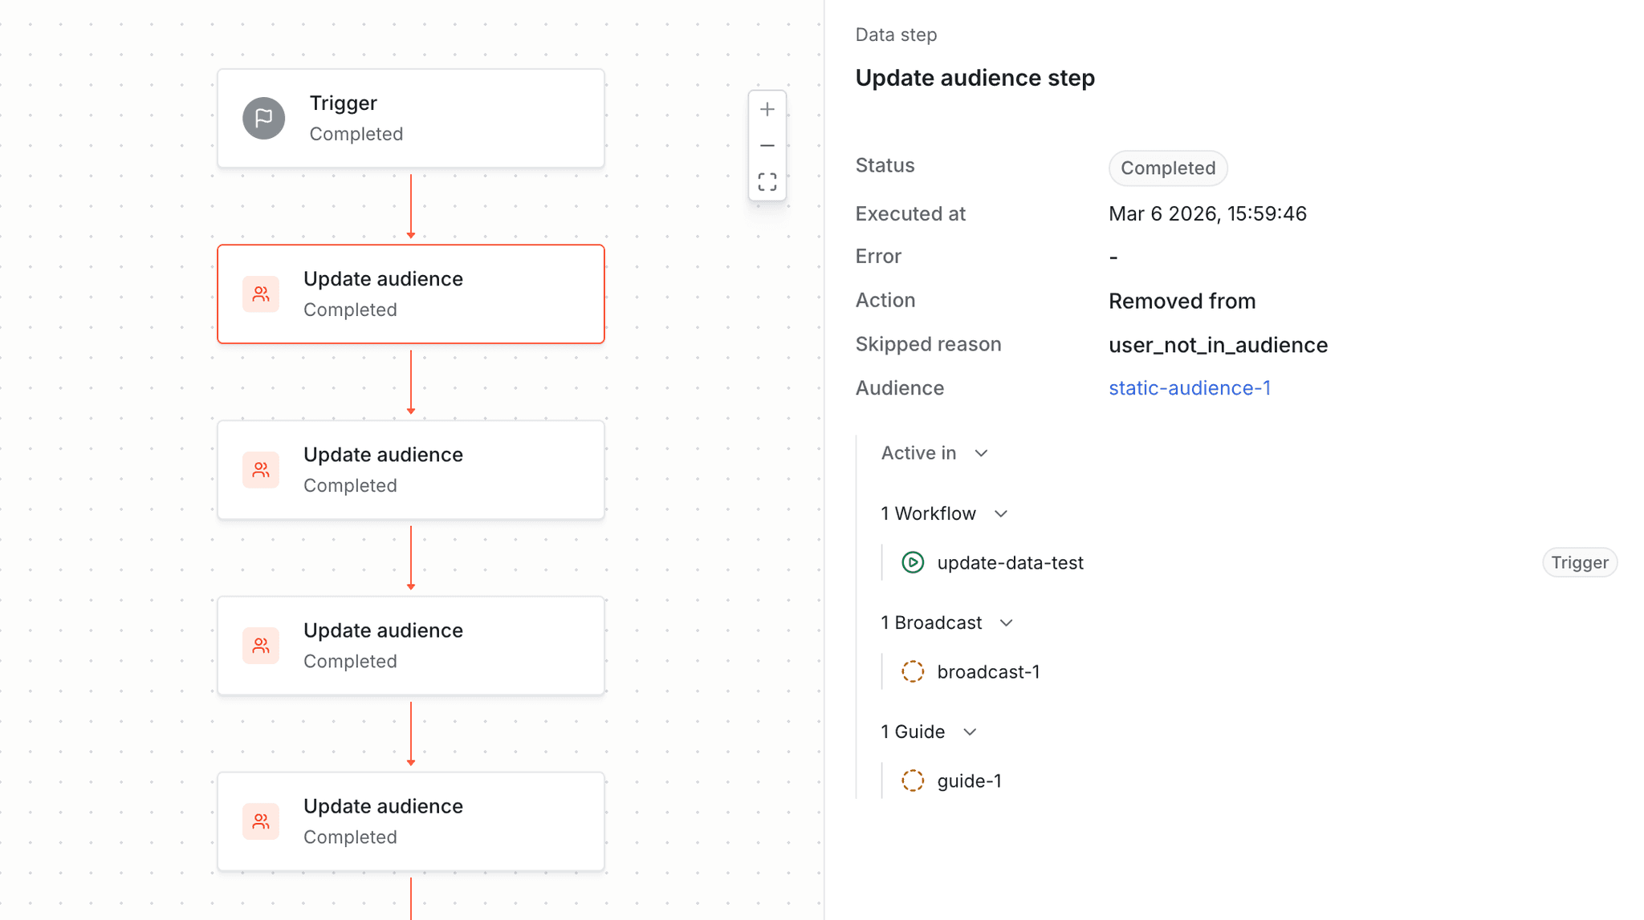Screen dimensions: 1644x920
Task: Click the green play icon beside update-data-test
Action: coord(913,562)
